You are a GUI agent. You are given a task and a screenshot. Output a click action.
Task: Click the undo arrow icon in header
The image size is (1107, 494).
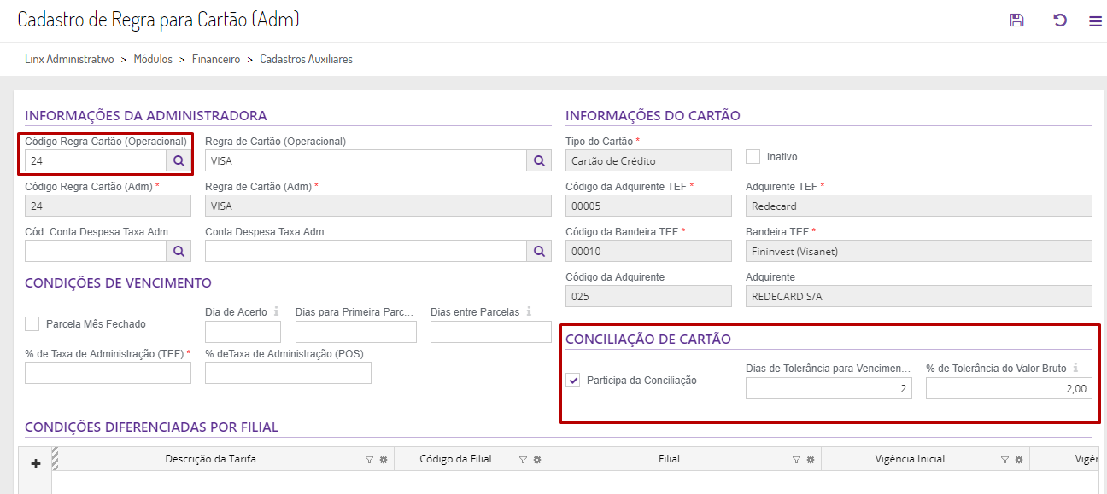point(1060,20)
